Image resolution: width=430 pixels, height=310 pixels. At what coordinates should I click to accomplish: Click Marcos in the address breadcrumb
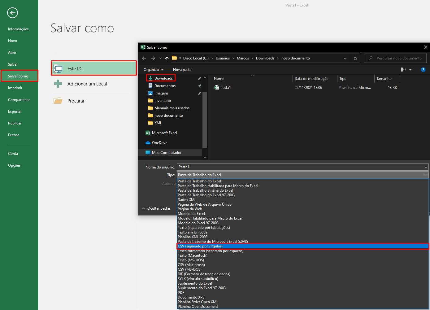coord(243,58)
